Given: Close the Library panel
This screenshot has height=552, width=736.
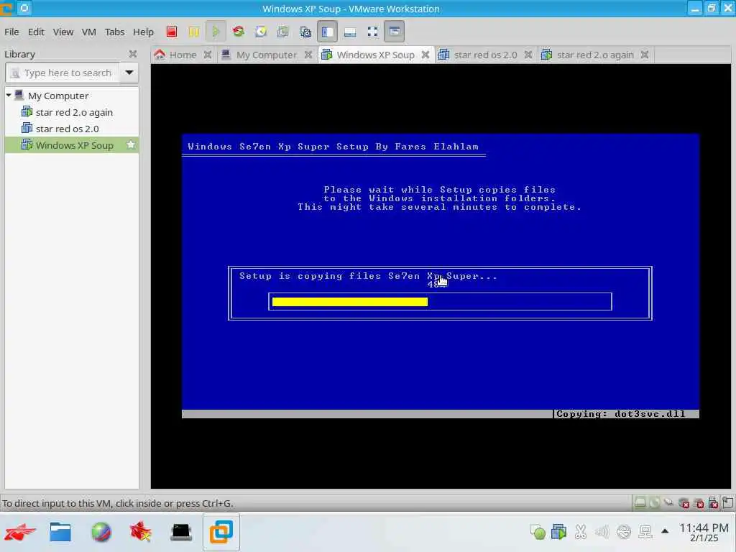Looking at the screenshot, I should (133, 54).
